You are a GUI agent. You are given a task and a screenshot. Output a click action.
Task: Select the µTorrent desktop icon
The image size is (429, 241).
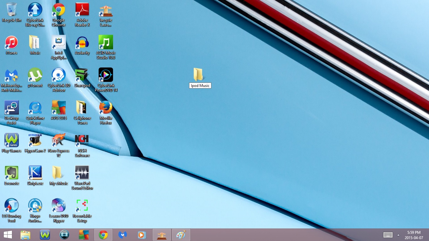click(x=35, y=78)
